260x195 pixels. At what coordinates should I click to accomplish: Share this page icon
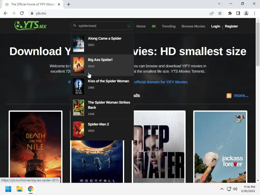212,13
